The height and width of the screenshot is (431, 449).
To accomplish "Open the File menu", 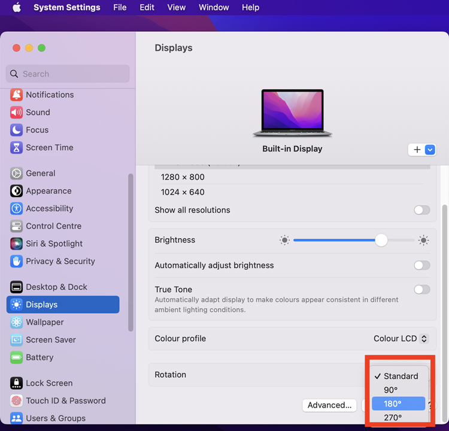I will point(120,7).
